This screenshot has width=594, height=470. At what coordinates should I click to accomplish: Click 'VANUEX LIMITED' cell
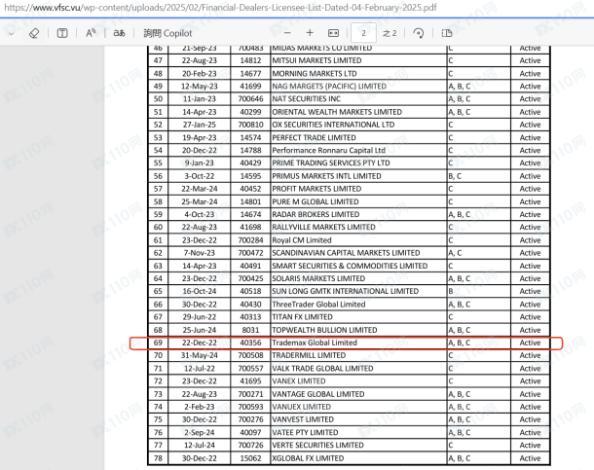(x=358, y=407)
